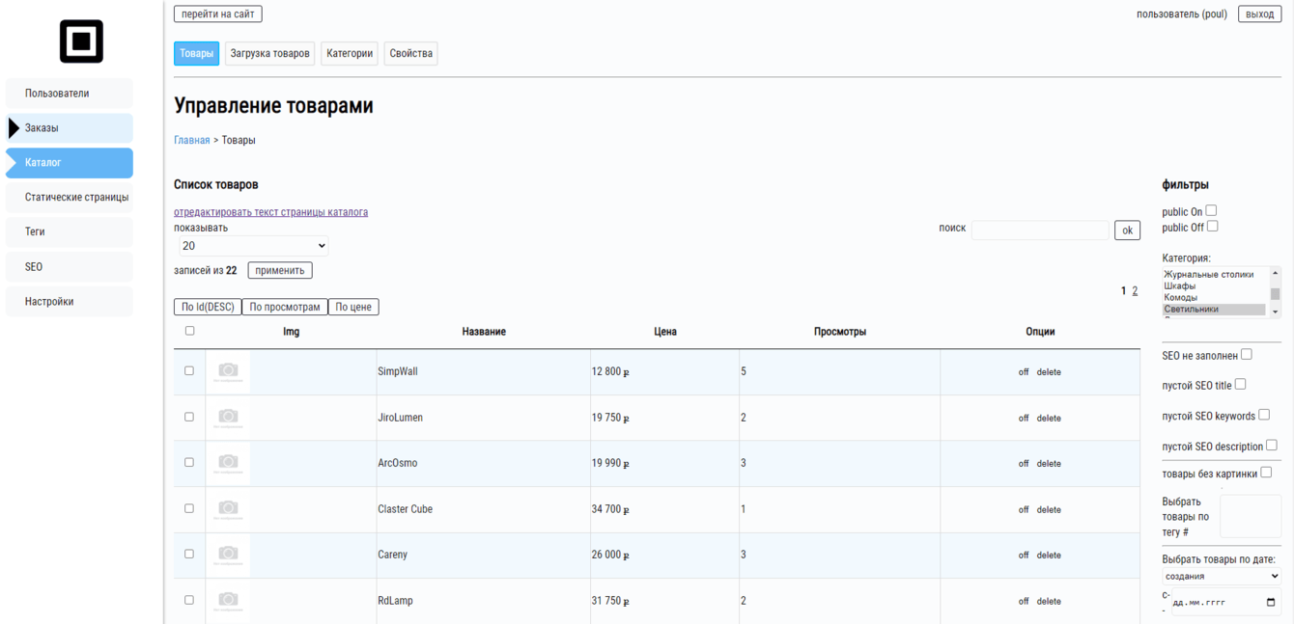Screen dimensions: 1294x624
Task: Tick the SimpWall row checkbox
Action: (x=189, y=370)
